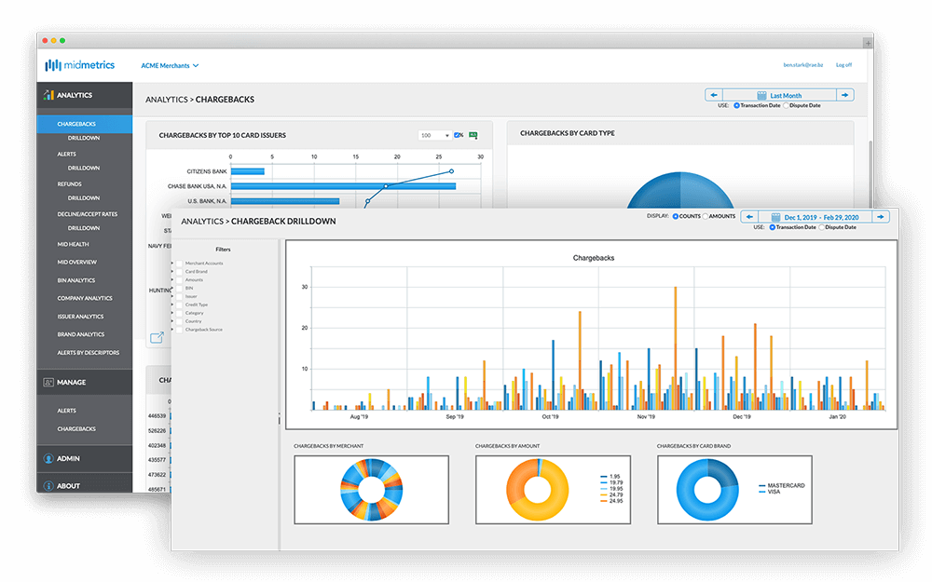Open Issuer Analytics in the sidebar
The image size is (932, 582).
point(80,317)
